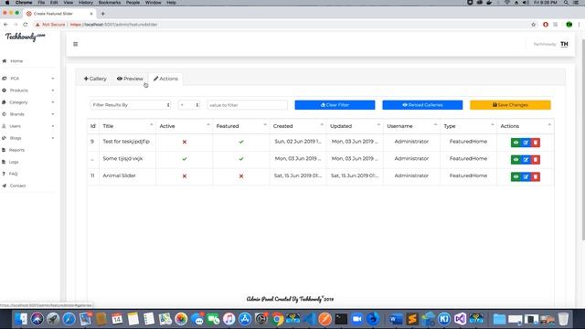
Task: Open the History menu in the macOS menu bar
Action: click(x=85, y=3)
